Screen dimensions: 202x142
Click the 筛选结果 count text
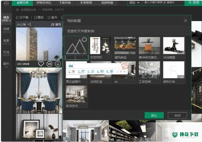pos(53,10)
